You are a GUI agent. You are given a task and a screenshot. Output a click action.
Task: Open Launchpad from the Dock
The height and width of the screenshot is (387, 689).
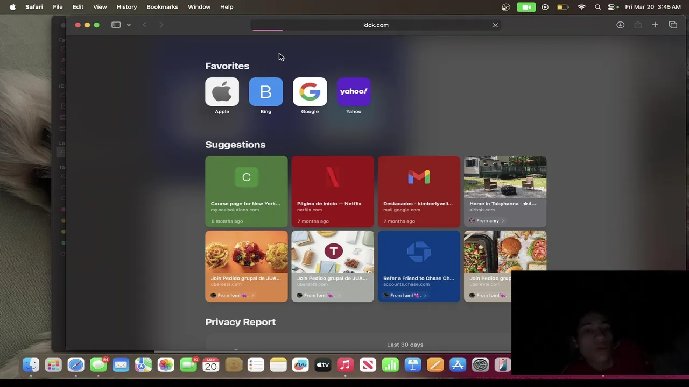[x=53, y=365]
